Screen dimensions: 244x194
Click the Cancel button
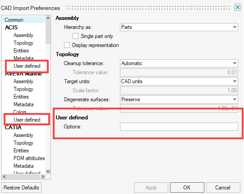pos(223,188)
